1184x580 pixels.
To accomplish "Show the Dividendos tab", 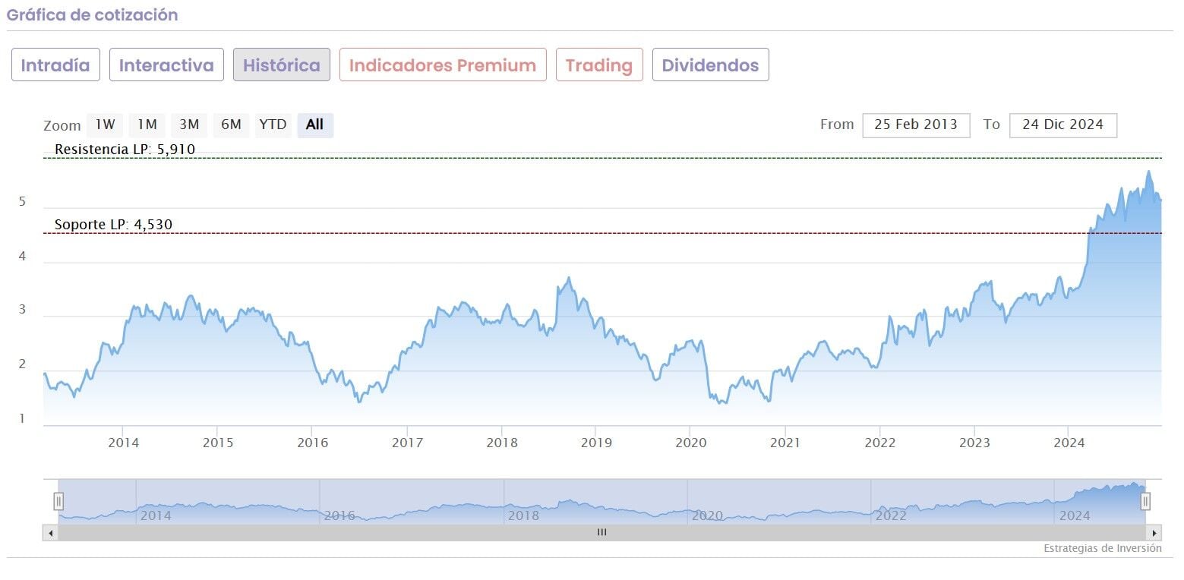I will tap(710, 65).
